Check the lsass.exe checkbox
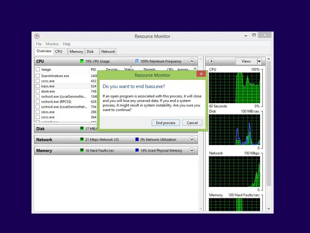The image size is (310, 233). (38, 86)
